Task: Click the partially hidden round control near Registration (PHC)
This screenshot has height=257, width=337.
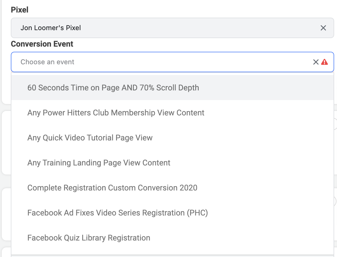Action: pyautogui.click(x=335, y=201)
